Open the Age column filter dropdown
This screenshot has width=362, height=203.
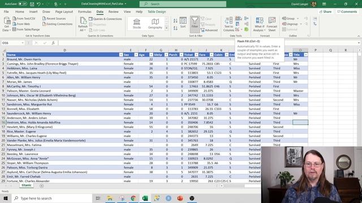point(151,55)
